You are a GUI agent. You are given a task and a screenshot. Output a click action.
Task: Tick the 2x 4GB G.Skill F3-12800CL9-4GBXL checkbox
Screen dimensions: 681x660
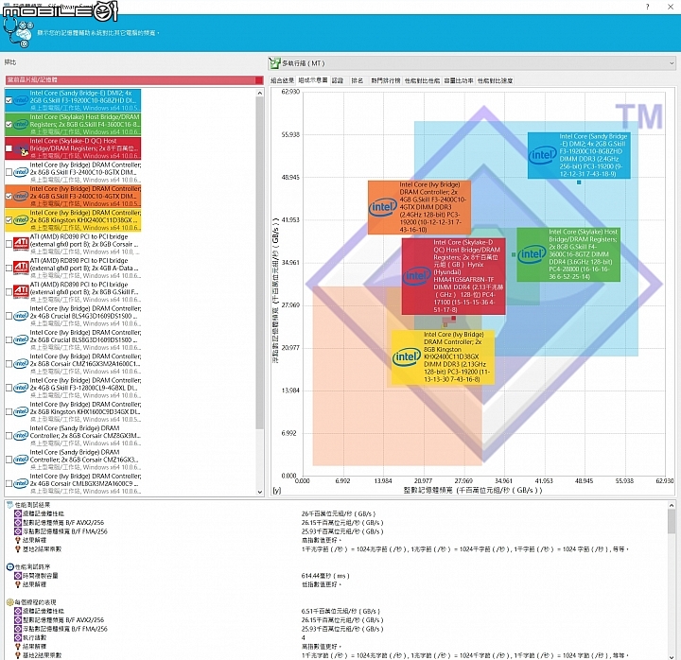(x=9, y=388)
